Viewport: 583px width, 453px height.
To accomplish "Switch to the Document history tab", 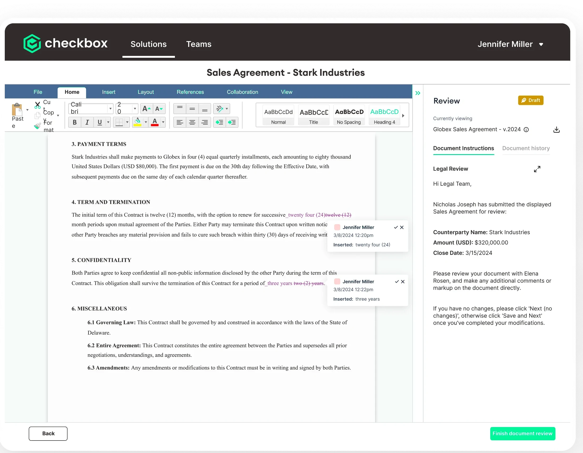I will 526,148.
